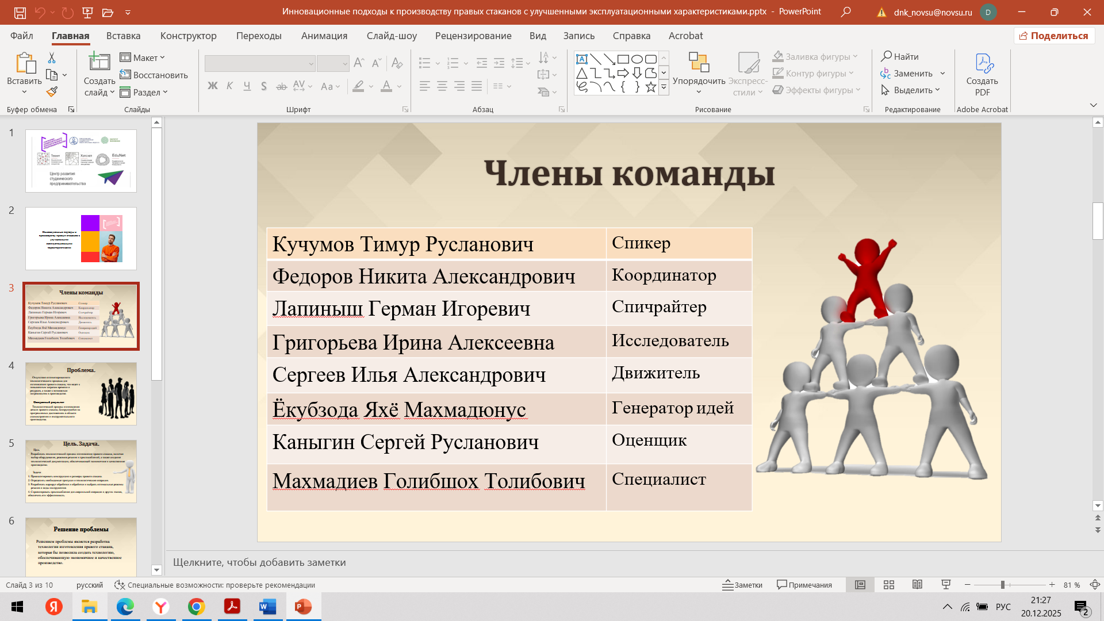Toggle the Comments pane
The height and width of the screenshot is (621, 1104).
[x=804, y=585]
